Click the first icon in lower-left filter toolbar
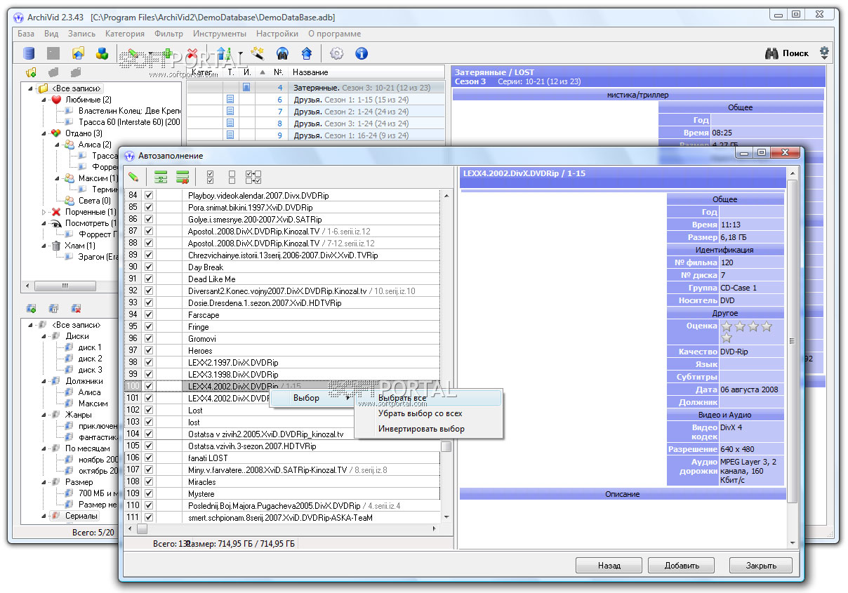The image size is (848, 593). (31, 308)
